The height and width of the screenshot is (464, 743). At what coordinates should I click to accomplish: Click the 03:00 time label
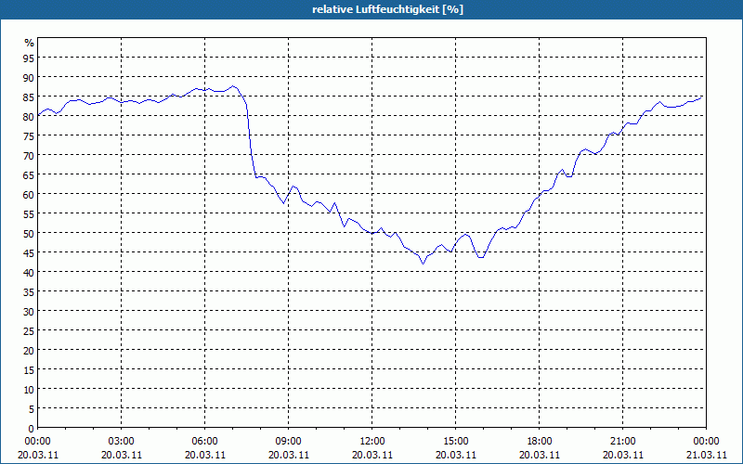point(121,441)
